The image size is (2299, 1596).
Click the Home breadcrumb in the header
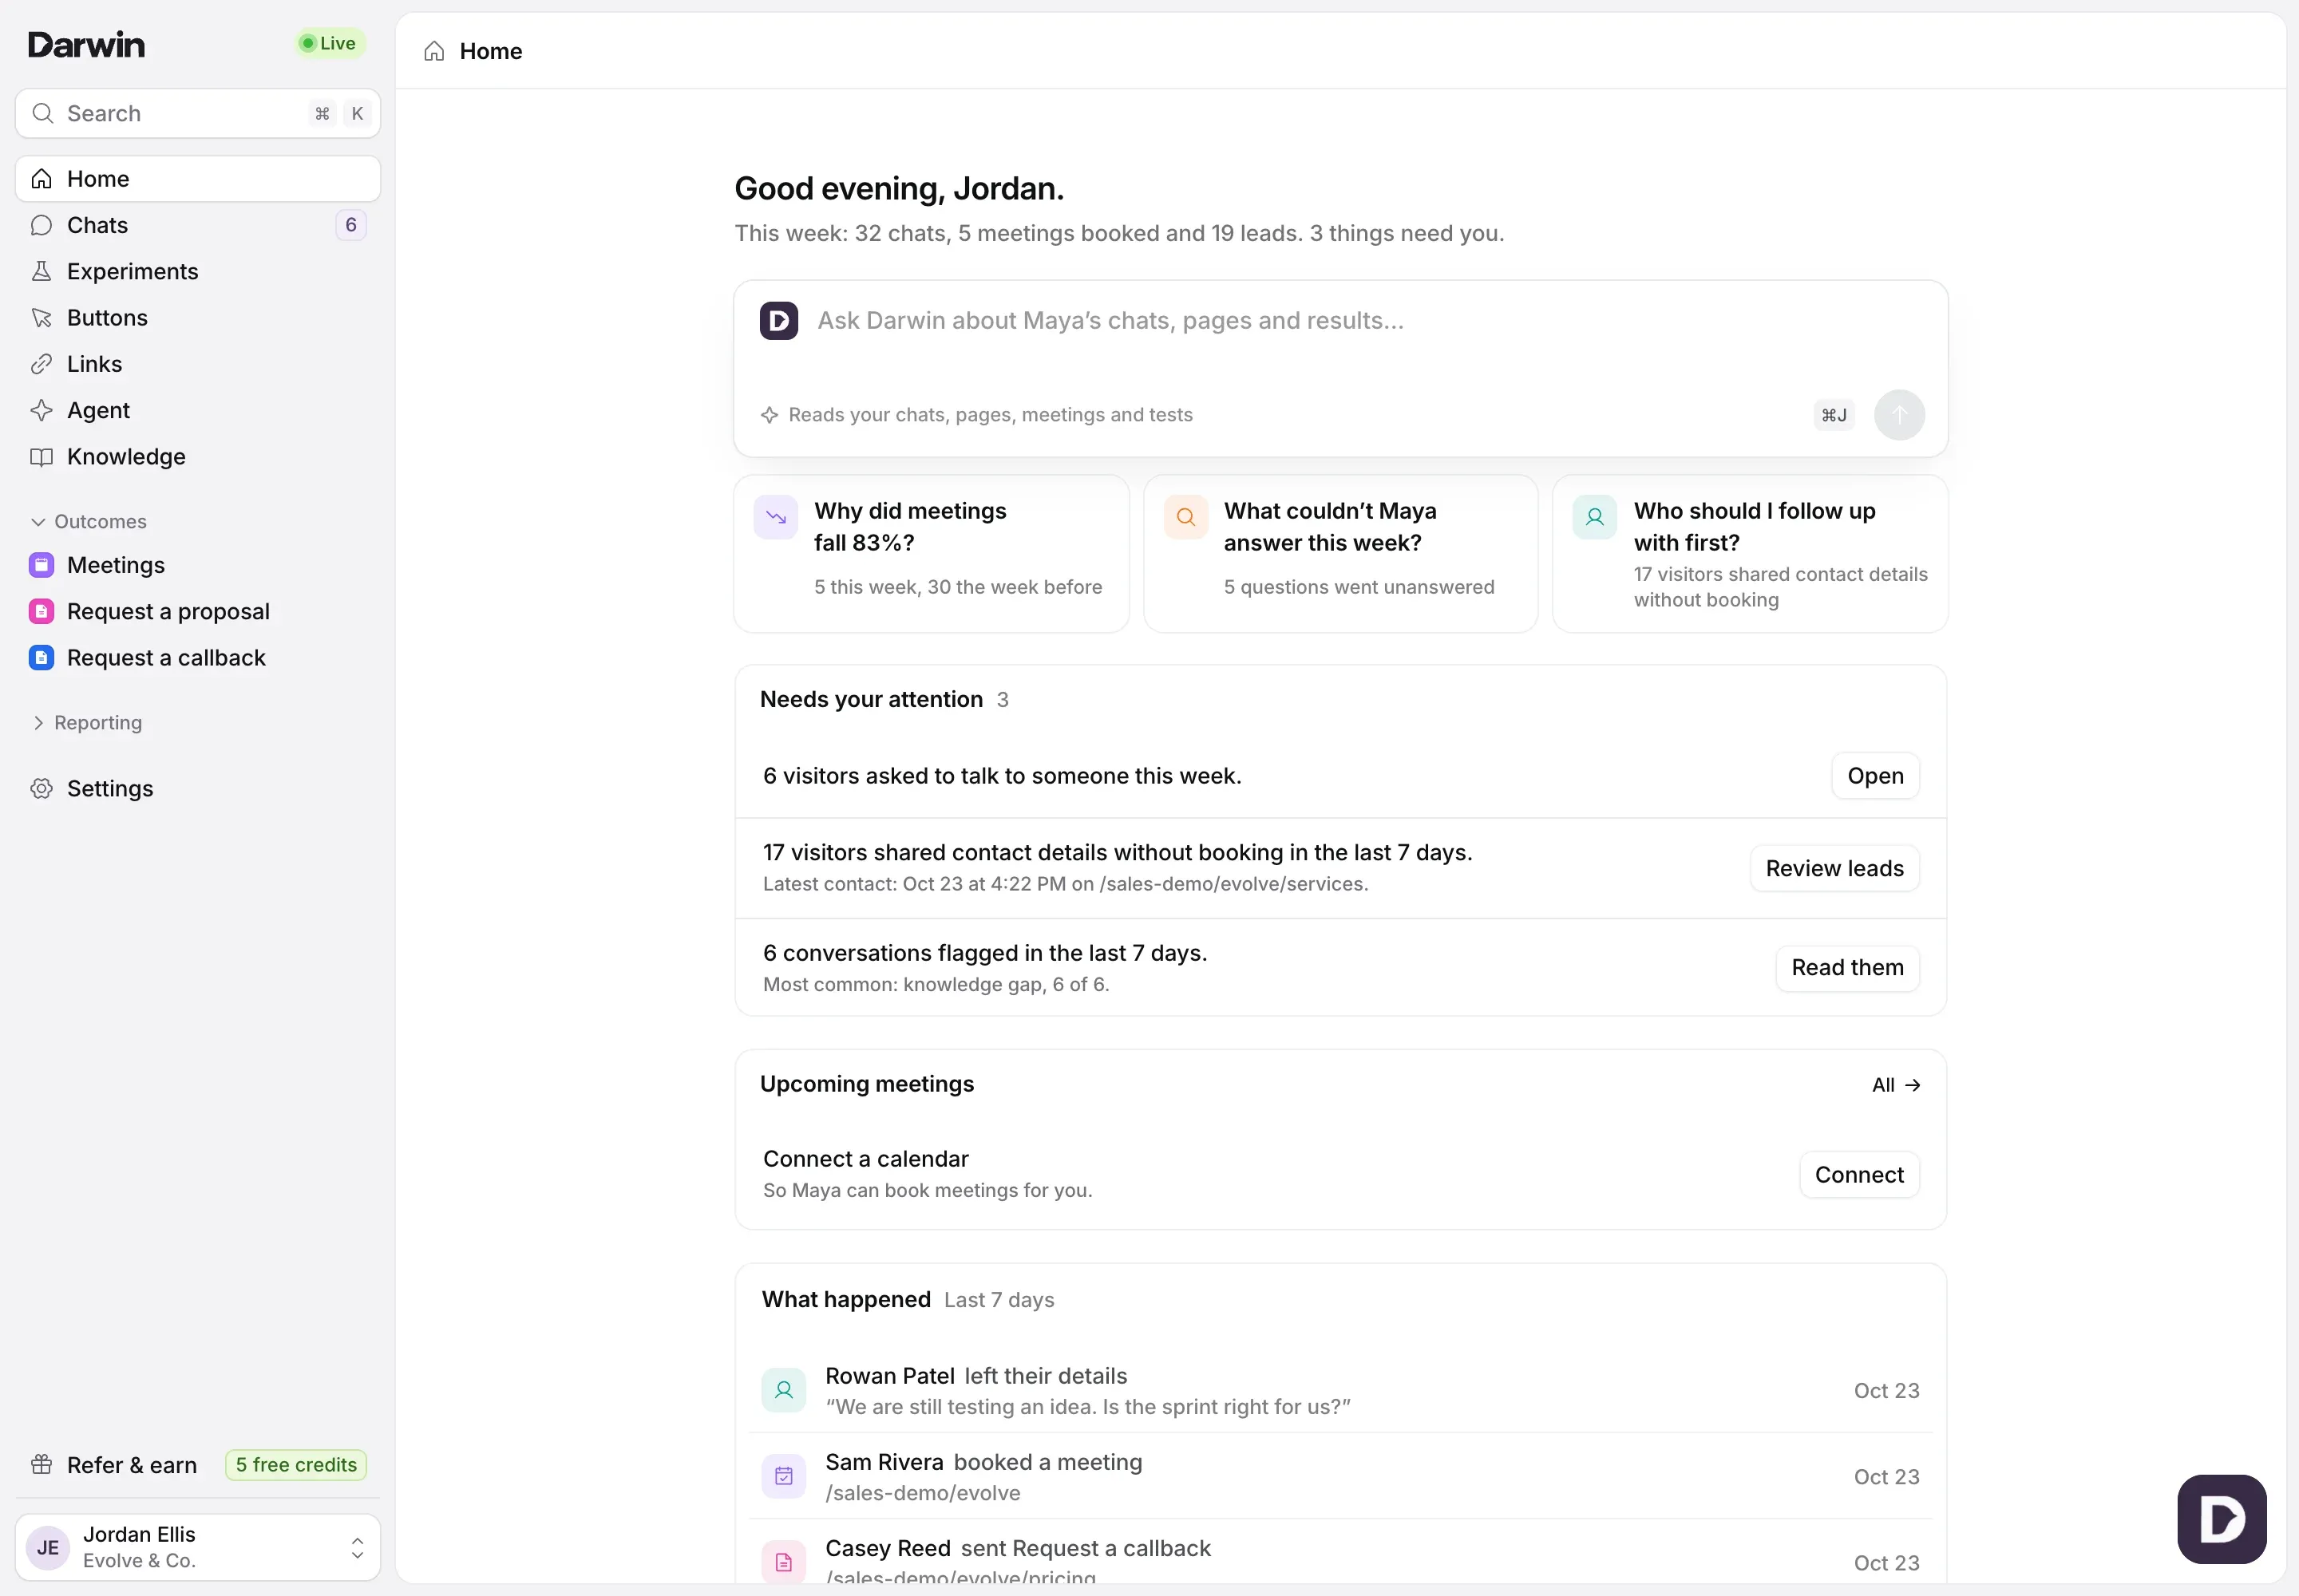click(x=473, y=51)
